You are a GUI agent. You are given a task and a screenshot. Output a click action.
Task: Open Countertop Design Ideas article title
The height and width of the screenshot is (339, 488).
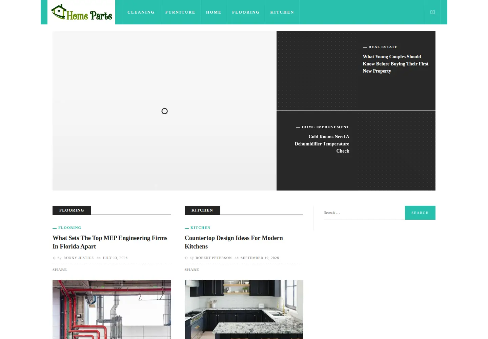(x=234, y=242)
